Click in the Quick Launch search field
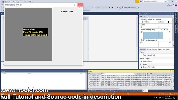This screenshot has height=100, width=178. click(x=154, y=1)
